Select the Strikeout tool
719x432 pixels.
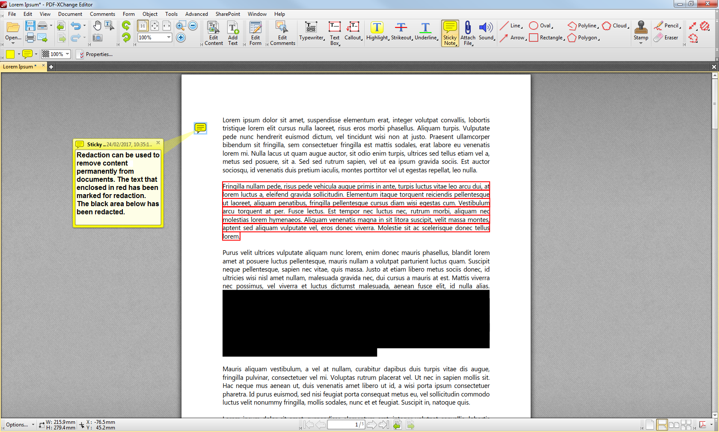[x=401, y=31]
